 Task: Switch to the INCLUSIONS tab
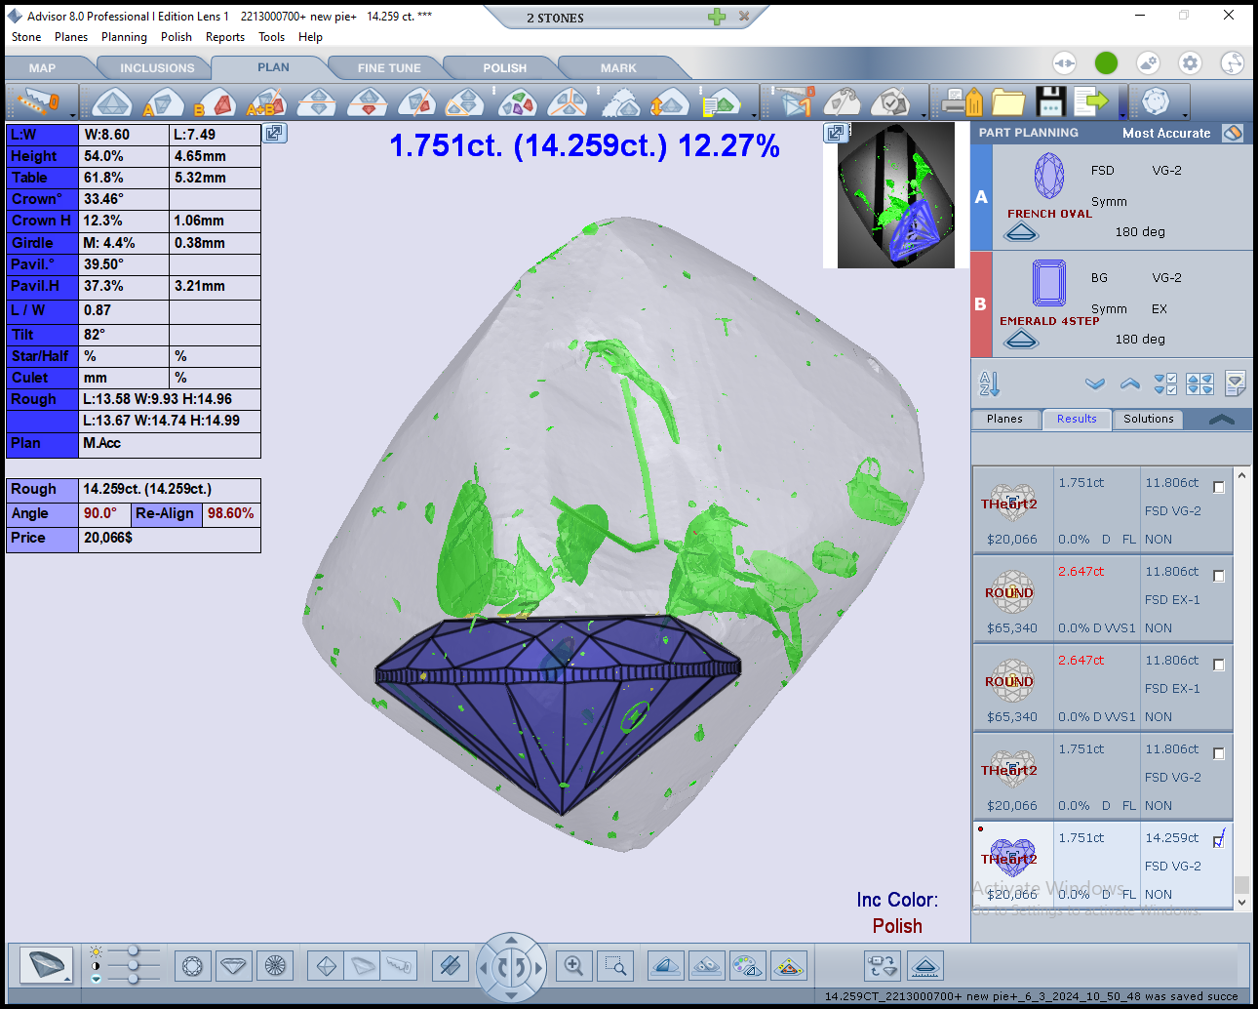tap(157, 68)
